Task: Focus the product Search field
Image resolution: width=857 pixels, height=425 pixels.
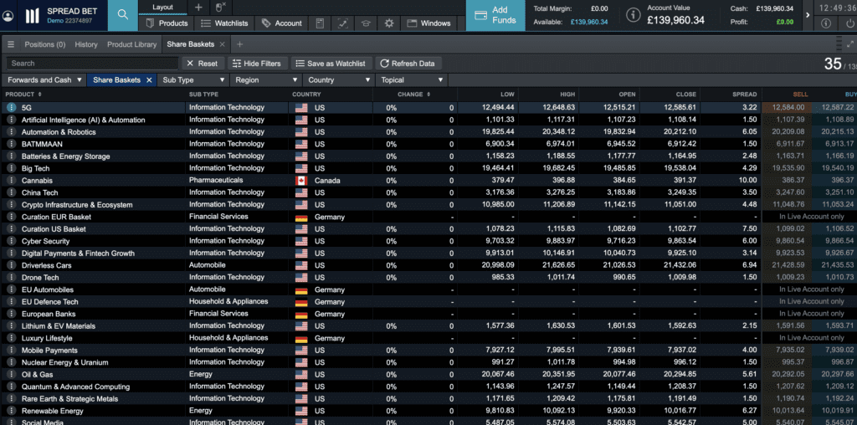Action: (93, 64)
